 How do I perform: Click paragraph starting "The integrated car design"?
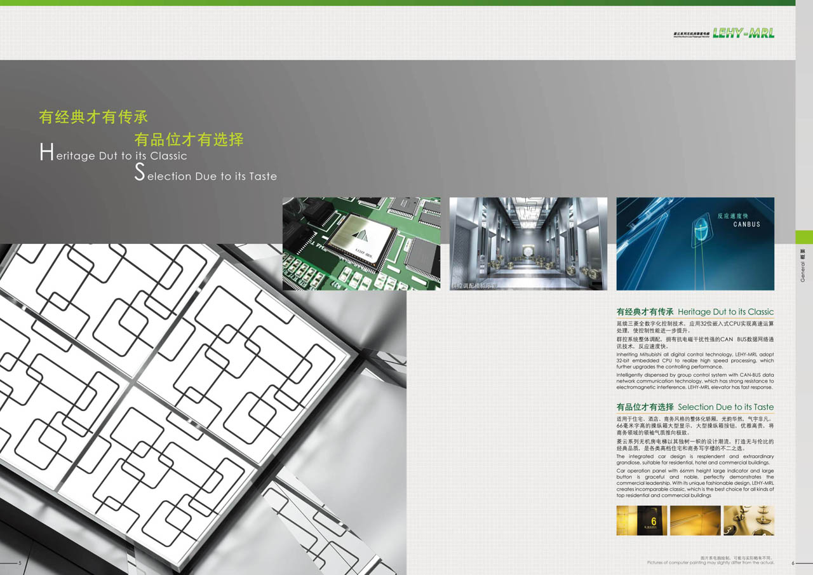tap(695, 459)
